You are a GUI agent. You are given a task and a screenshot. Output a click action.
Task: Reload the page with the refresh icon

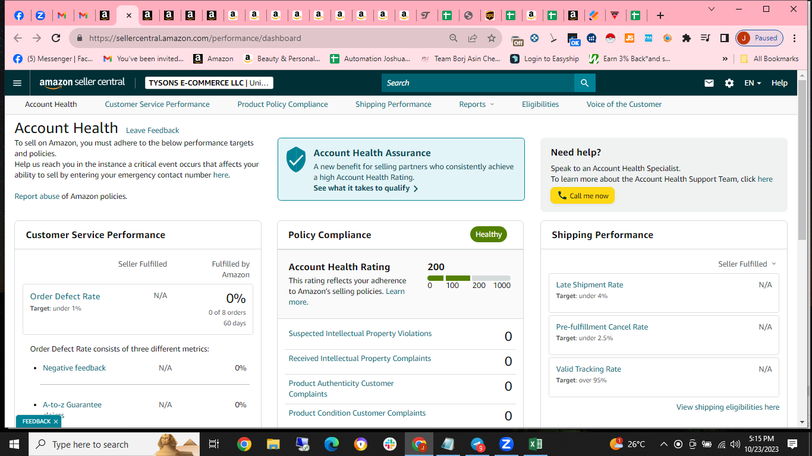[x=56, y=38]
